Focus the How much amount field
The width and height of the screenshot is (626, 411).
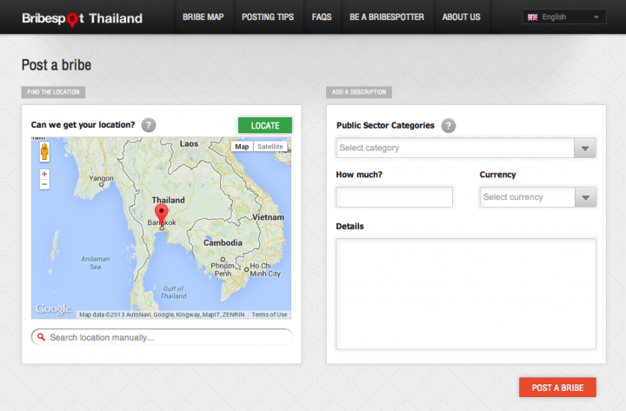(394, 197)
